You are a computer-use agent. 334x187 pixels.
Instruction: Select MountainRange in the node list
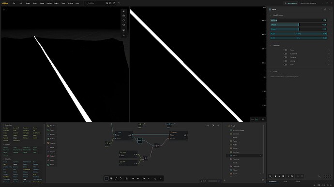[238, 130]
